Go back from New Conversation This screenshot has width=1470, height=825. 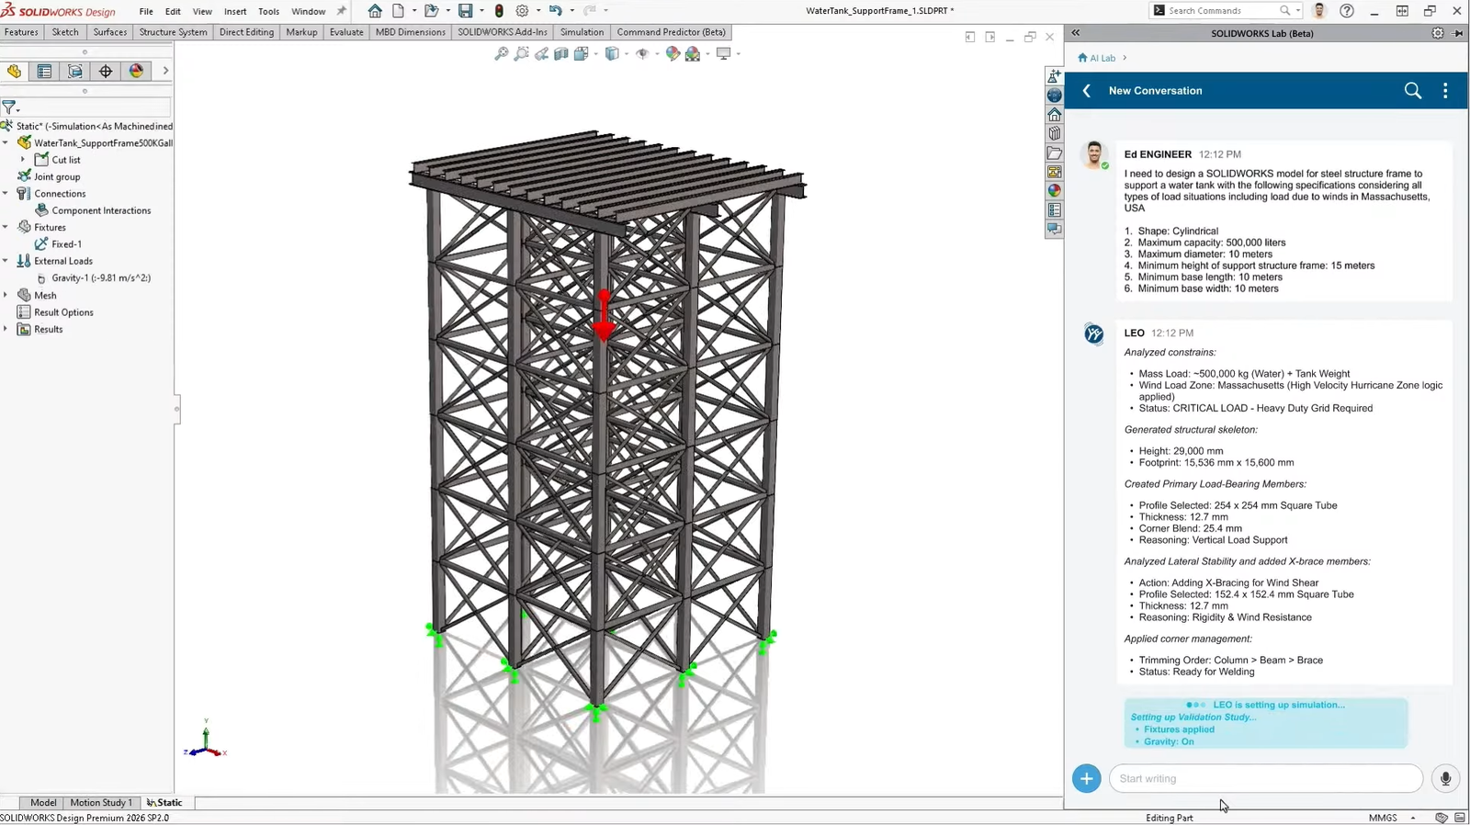[1087, 90]
